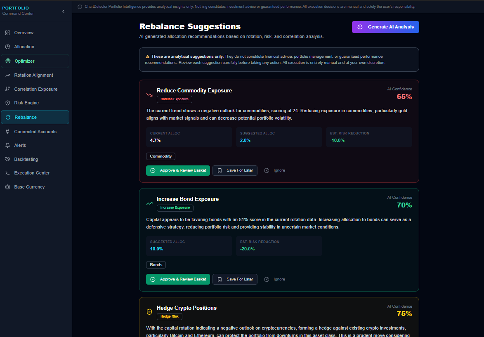484x337 pixels.
Task: Open the Optimizer menu item
Action: (x=35, y=61)
